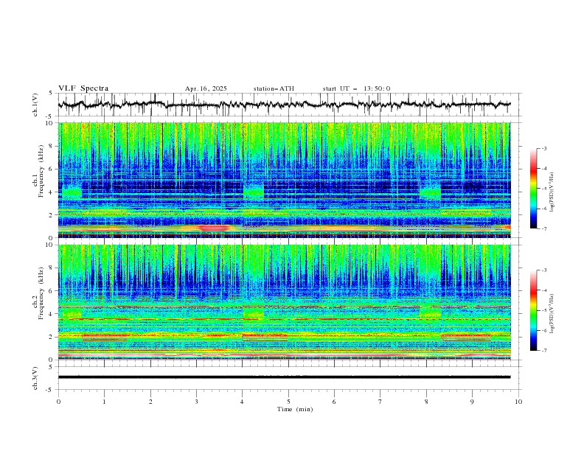This screenshot has height=451, width=584.
Task: Click the time axis tick label "6"
Action: [x=335, y=402]
